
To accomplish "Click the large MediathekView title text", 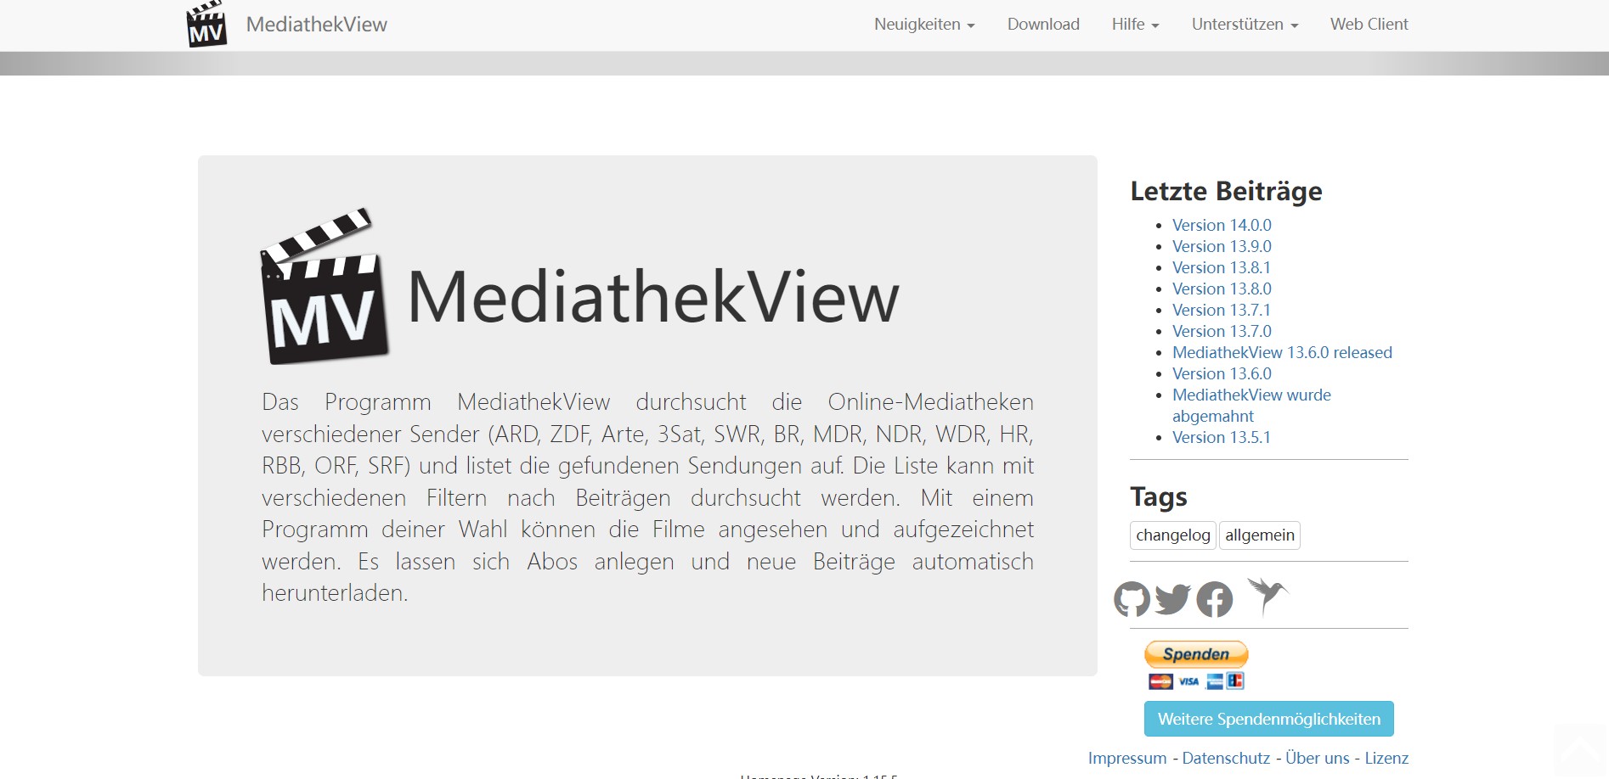I will tap(653, 296).
